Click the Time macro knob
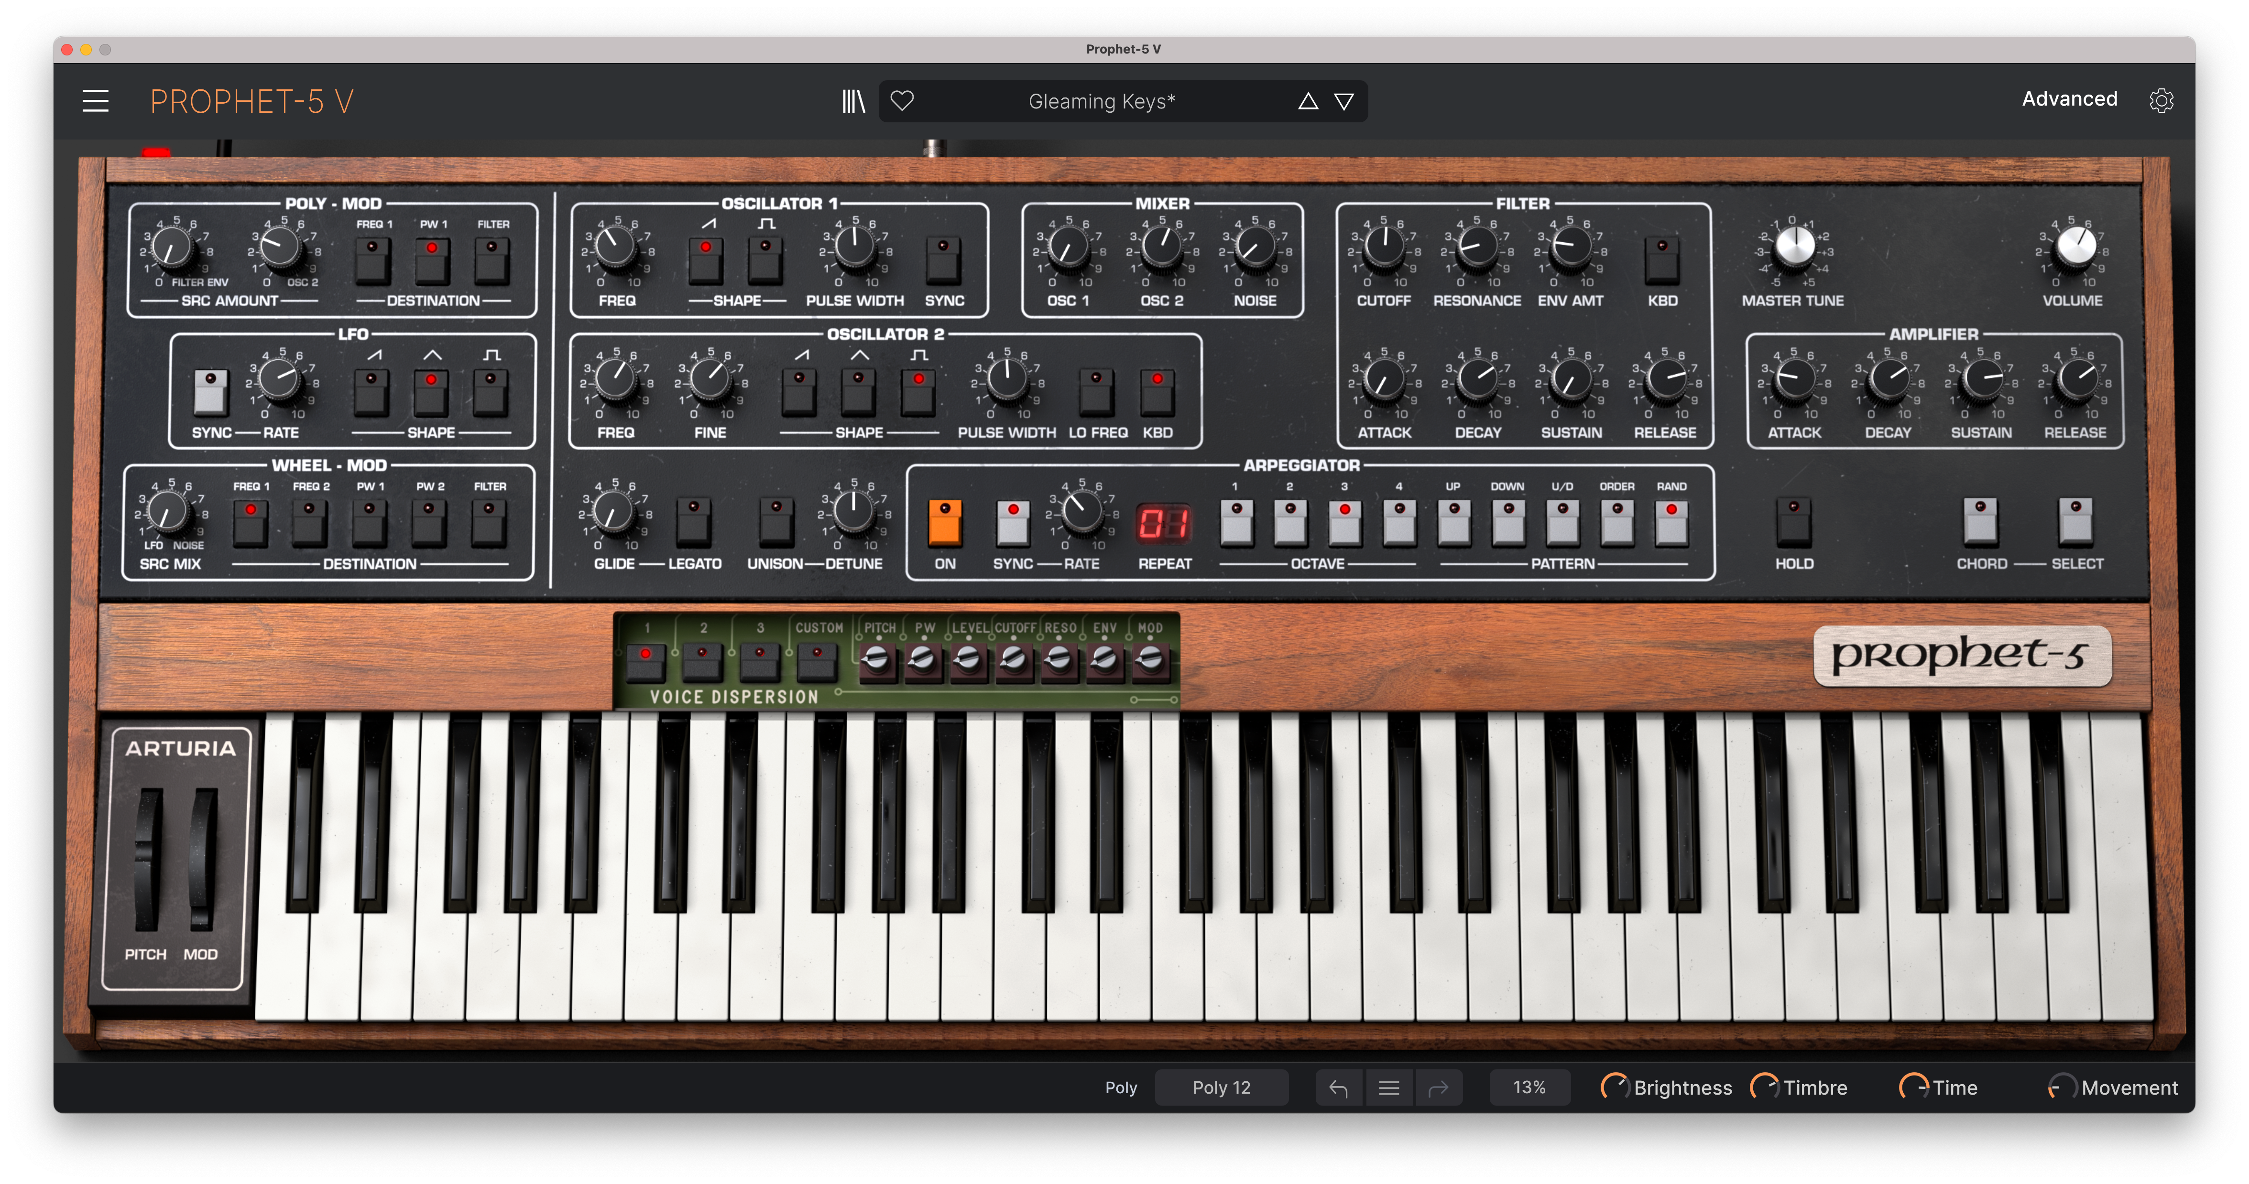The image size is (2249, 1184). (x=1913, y=1087)
